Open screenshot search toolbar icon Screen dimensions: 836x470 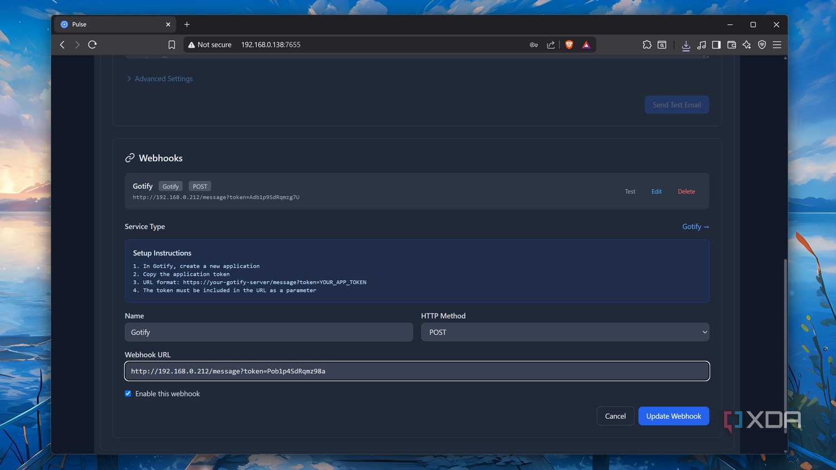[x=662, y=45]
